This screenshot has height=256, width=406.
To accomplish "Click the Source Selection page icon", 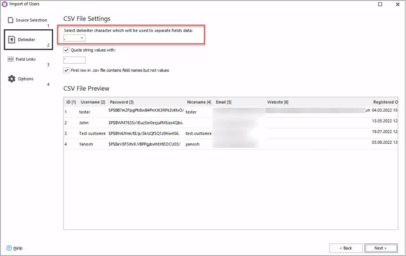I will click(10, 20).
